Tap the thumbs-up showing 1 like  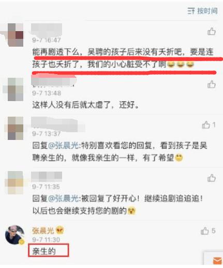209,125
